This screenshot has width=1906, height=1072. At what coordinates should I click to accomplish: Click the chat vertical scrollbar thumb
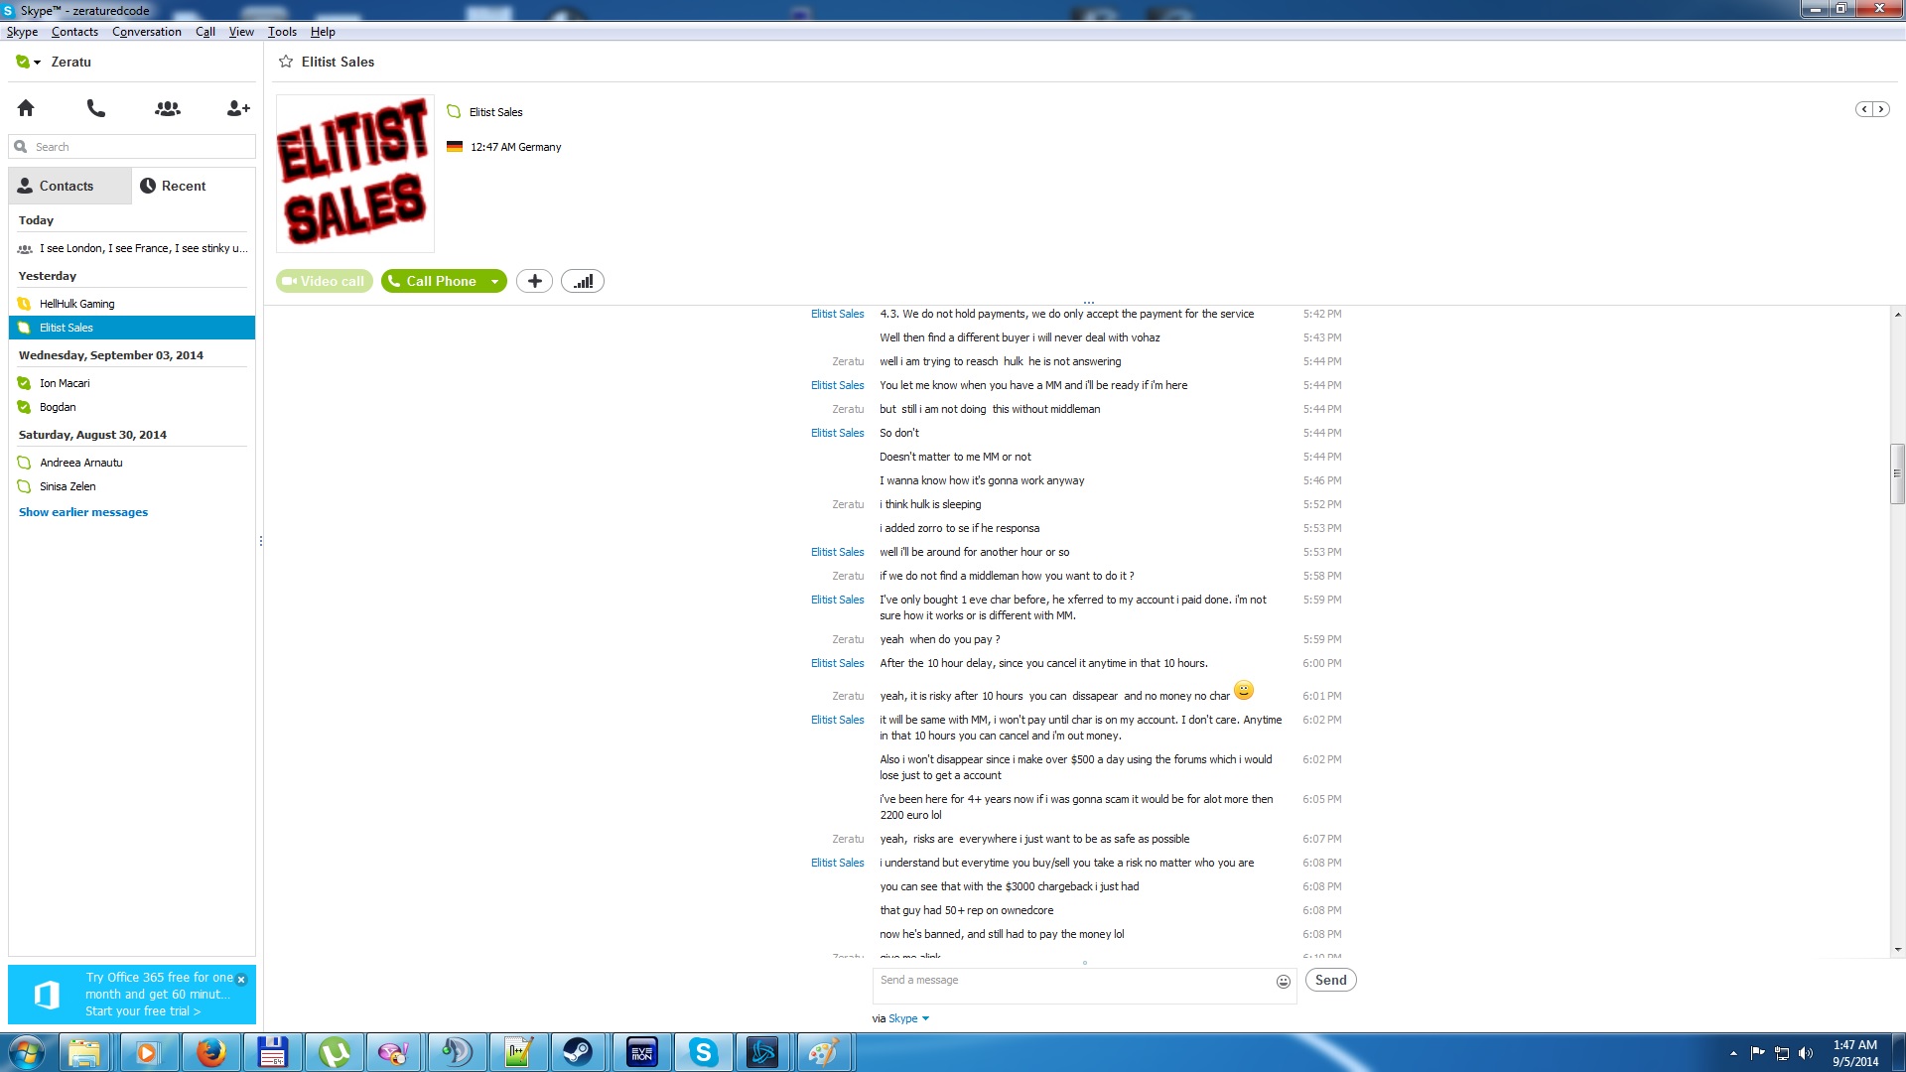pyautogui.click(x=1897, y=474)
